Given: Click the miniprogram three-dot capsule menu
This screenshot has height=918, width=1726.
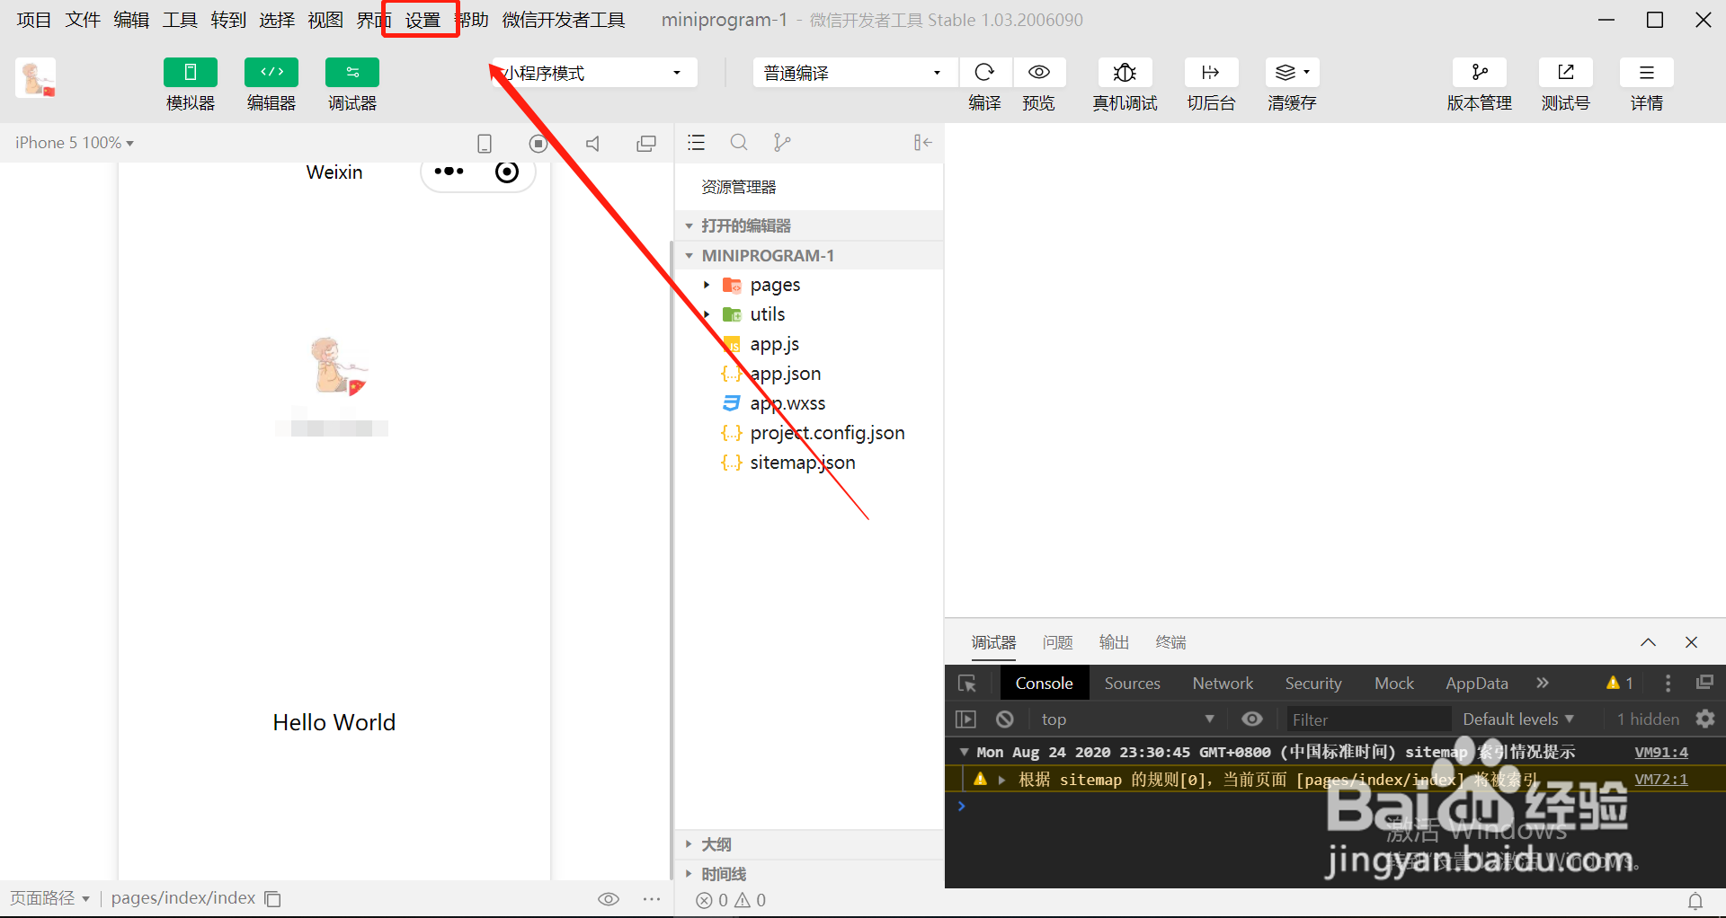Looking at the screenshot, I should click(449, 172).
